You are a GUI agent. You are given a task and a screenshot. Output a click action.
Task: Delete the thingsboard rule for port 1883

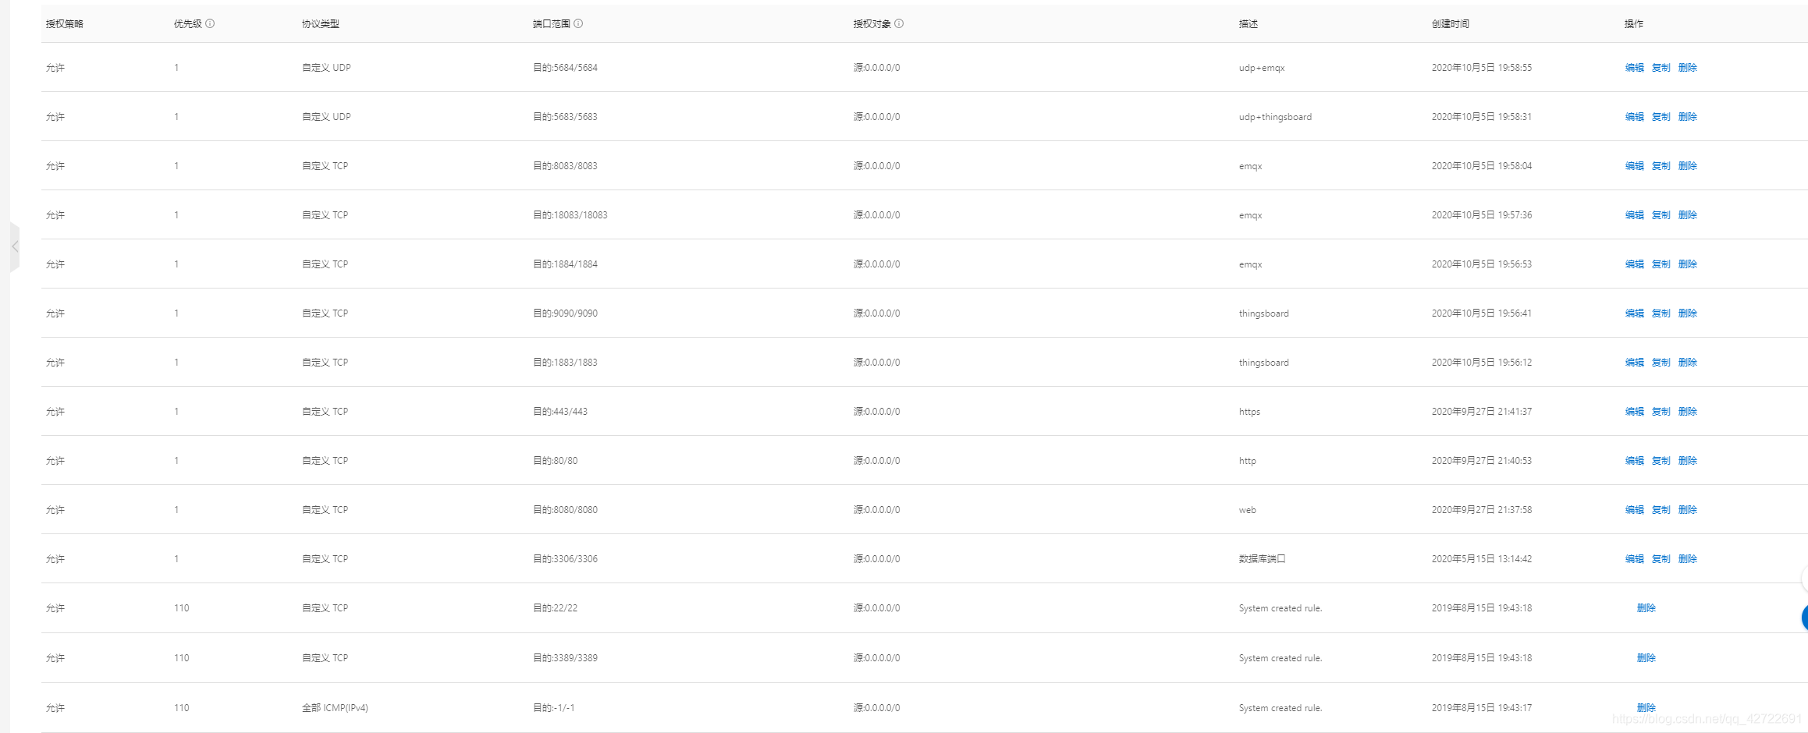click(x=1687, y=363)
